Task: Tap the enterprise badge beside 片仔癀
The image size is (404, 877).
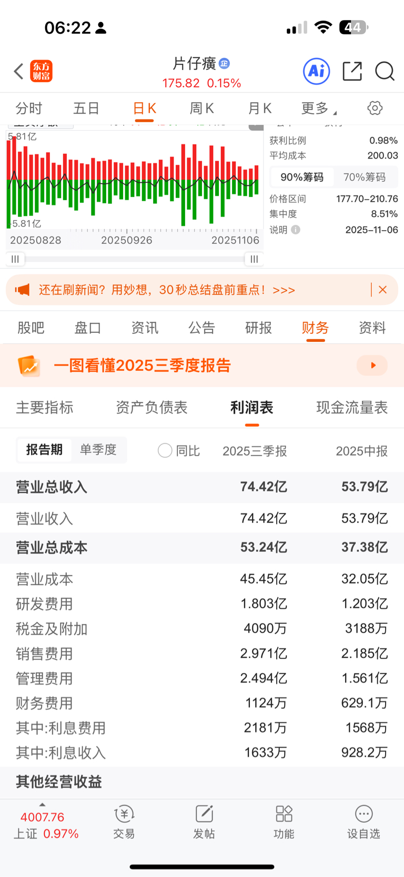Action: click(224, 63)
